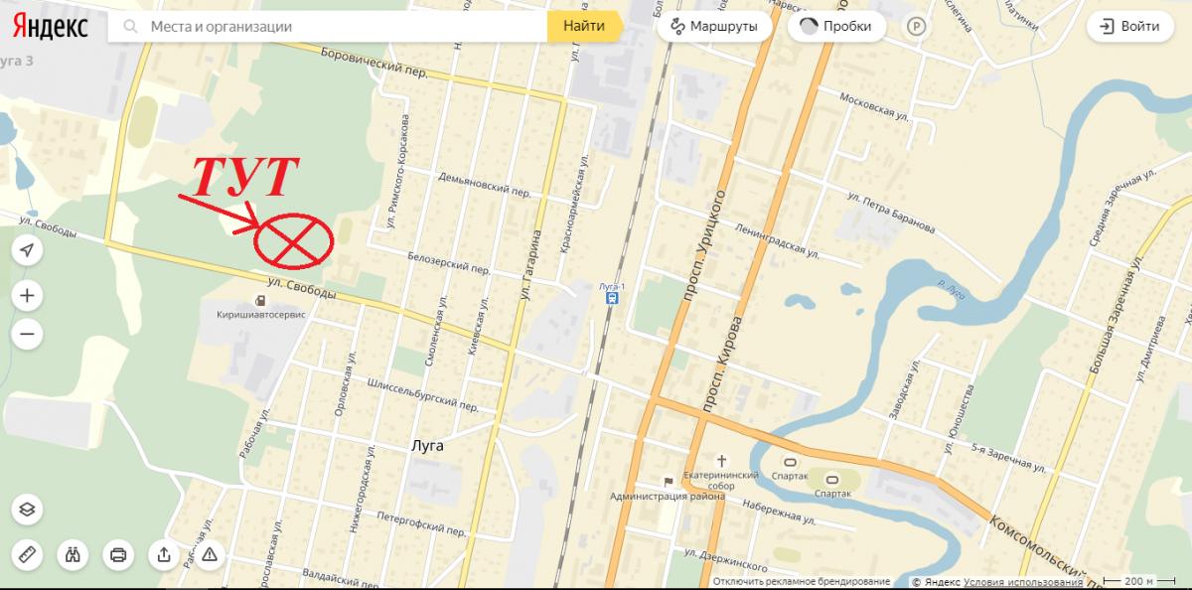Open the Маршруты routes panel
This screenshot has height=590, width=1192.
click(x=715, y=27)
